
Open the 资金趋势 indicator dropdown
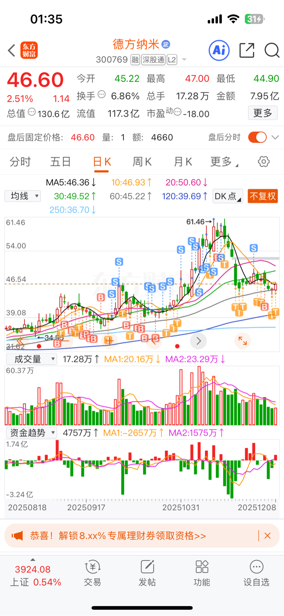pyautogui.click(x=31, y=433)
